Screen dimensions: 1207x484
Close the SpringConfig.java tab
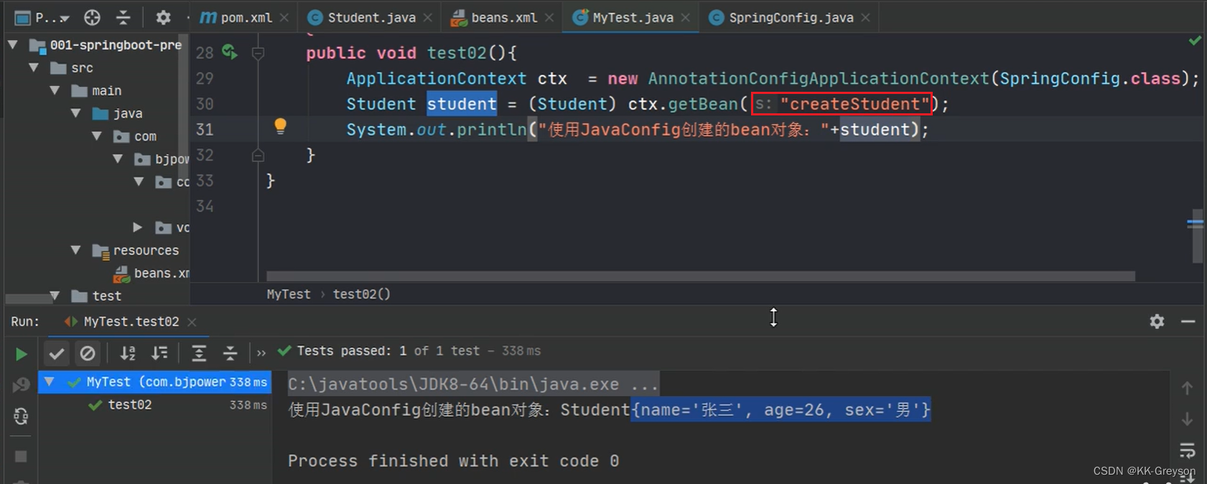866,17
